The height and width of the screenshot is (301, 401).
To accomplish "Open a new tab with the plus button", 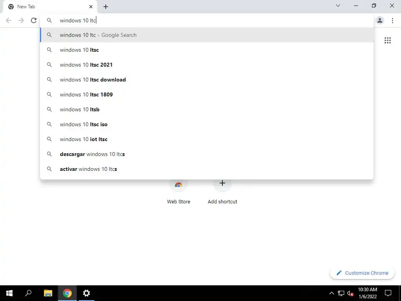I will pos(106,7).
